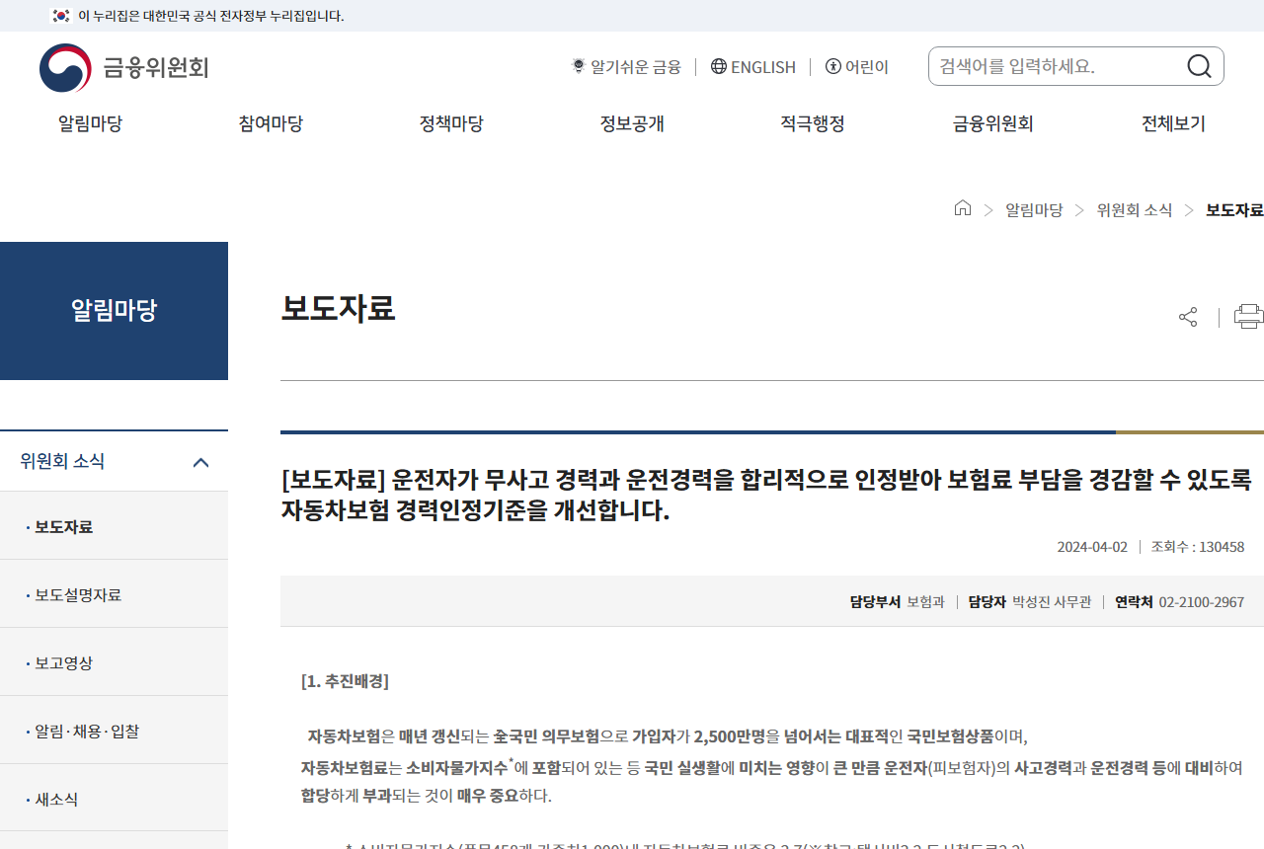Click the search magnifier icon

1199,66
